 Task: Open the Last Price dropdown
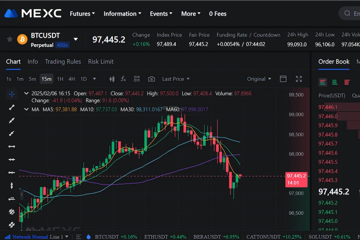176,79
